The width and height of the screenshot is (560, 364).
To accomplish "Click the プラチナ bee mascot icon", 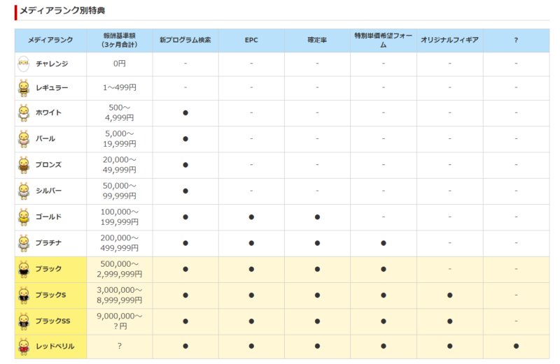I will [24, 243].
